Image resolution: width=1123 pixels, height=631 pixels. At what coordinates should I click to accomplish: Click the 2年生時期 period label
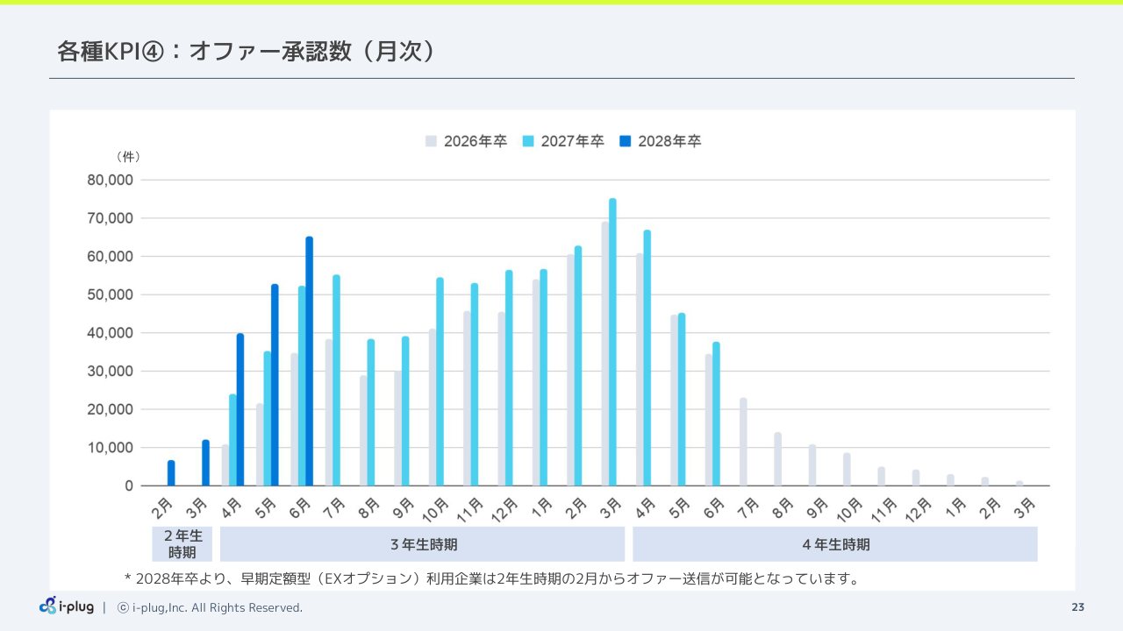182,543
